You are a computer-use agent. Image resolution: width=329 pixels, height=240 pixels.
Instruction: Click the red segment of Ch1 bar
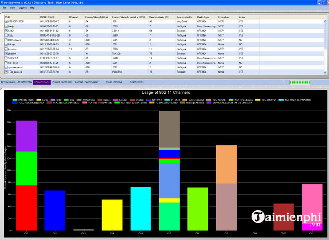[26, 208]
